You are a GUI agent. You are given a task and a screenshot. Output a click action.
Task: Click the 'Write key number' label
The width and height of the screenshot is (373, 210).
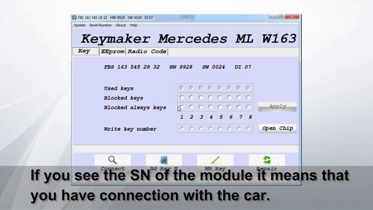(130, 129)
